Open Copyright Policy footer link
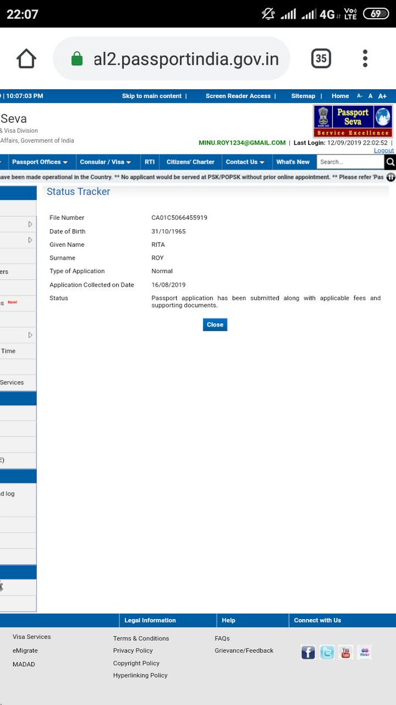The width and height of the screenshot is (396, 705). click(136, 663)
